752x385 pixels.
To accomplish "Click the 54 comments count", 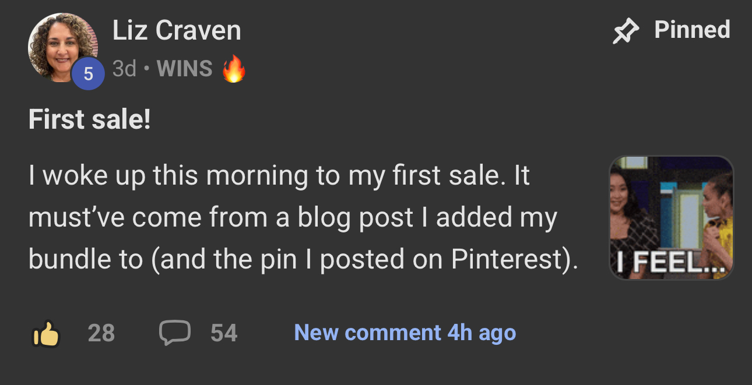I will (224, 333).
